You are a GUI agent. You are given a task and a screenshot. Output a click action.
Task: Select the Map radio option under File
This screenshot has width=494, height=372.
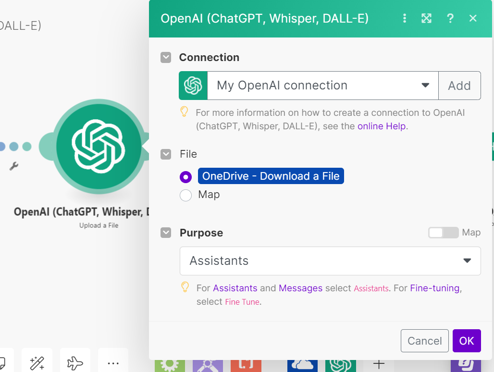coord(185,195)
